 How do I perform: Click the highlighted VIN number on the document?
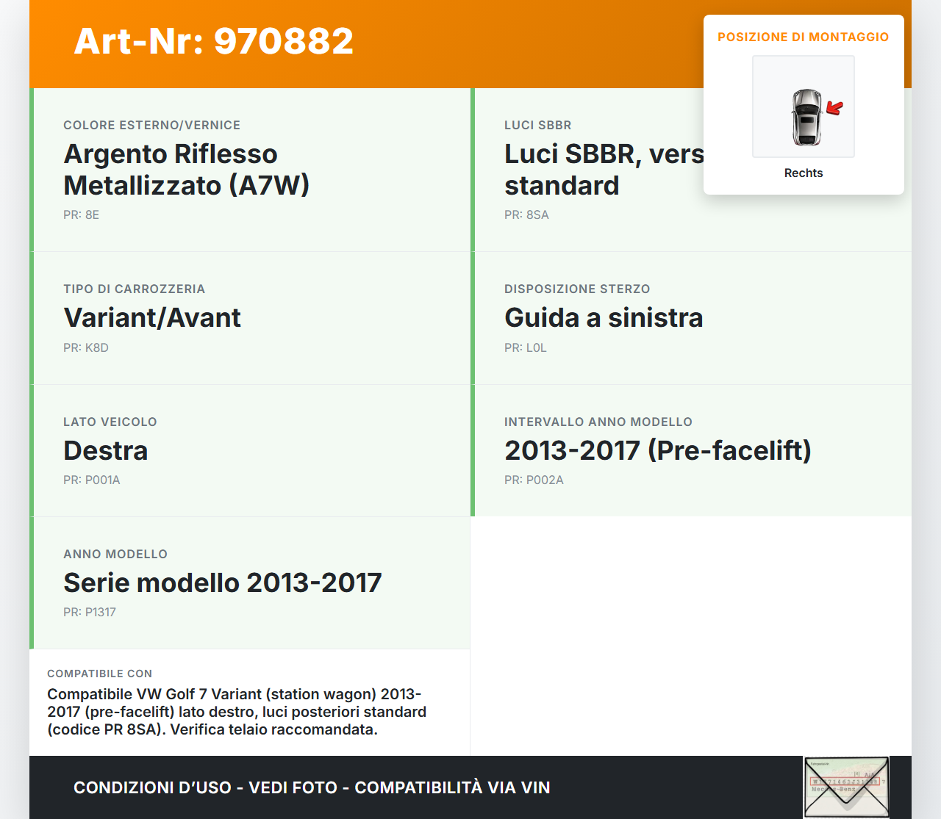point(844,781)
